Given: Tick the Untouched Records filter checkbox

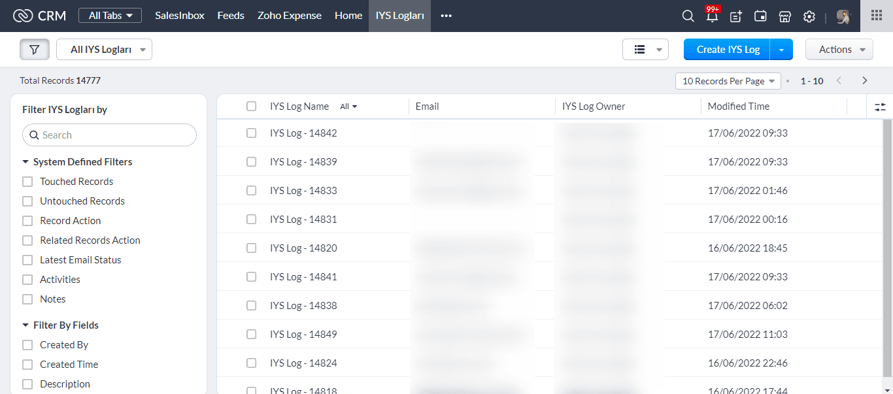Looking at the screenshot, I should pos(27,201).
